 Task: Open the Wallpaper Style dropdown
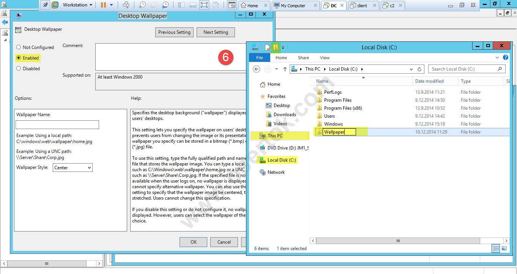(x=72, y=168)
